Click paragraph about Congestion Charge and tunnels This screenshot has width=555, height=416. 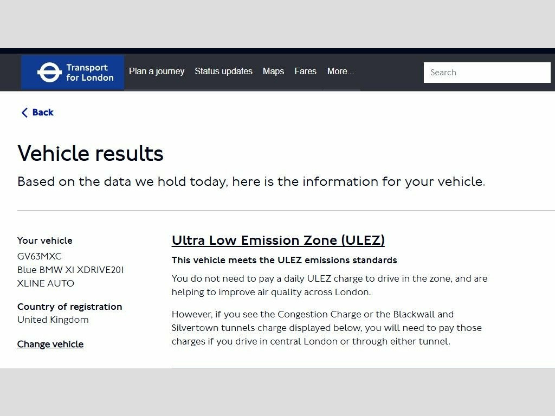pyautogui.click(x=327, y=328)
